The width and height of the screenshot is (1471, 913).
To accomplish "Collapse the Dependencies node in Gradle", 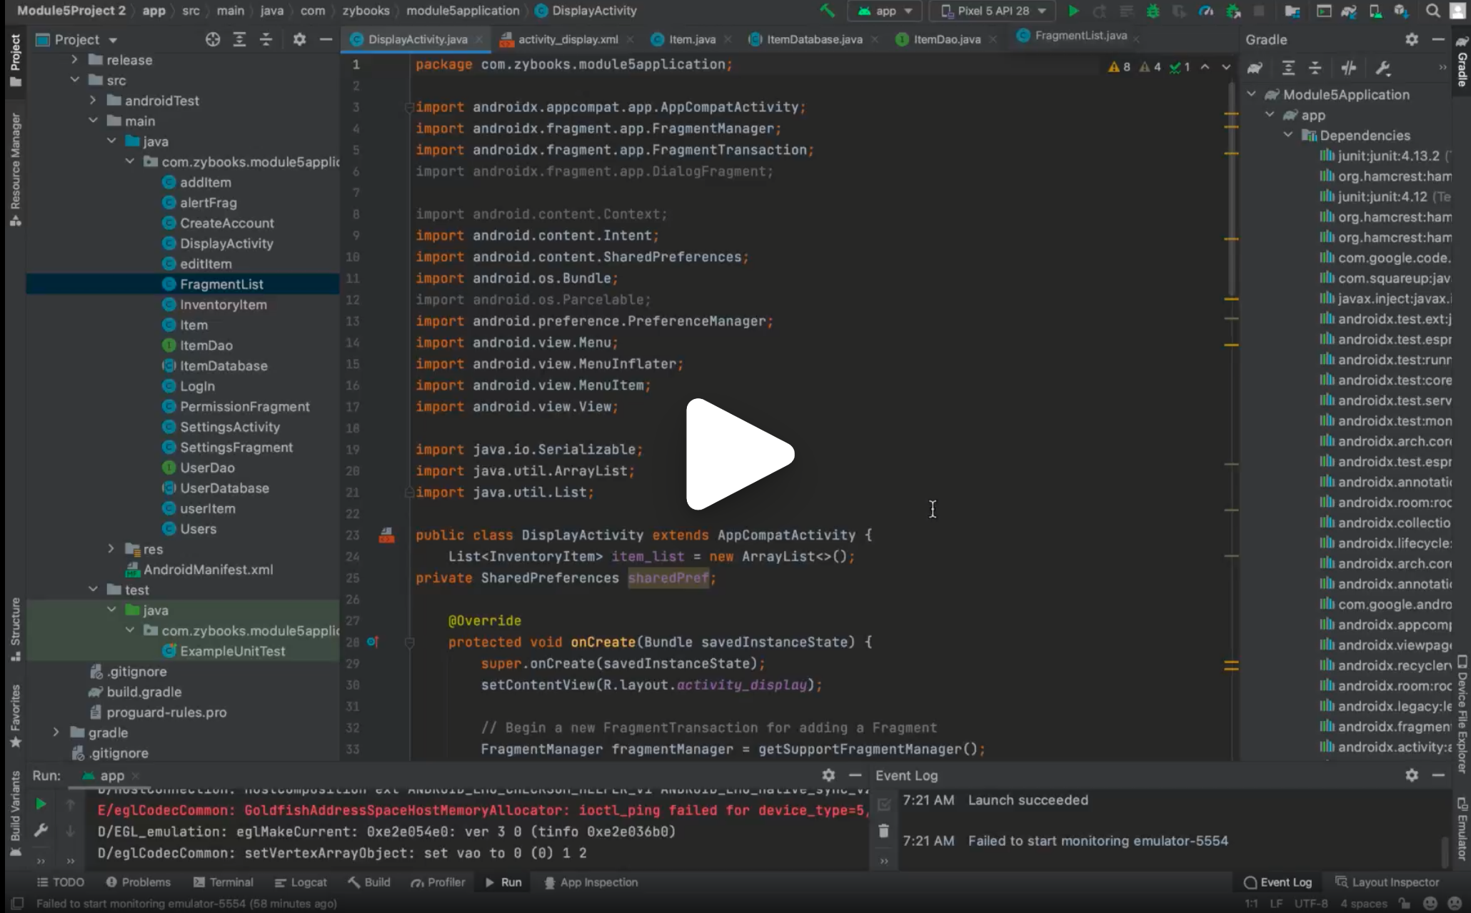I will (1288, 135).
